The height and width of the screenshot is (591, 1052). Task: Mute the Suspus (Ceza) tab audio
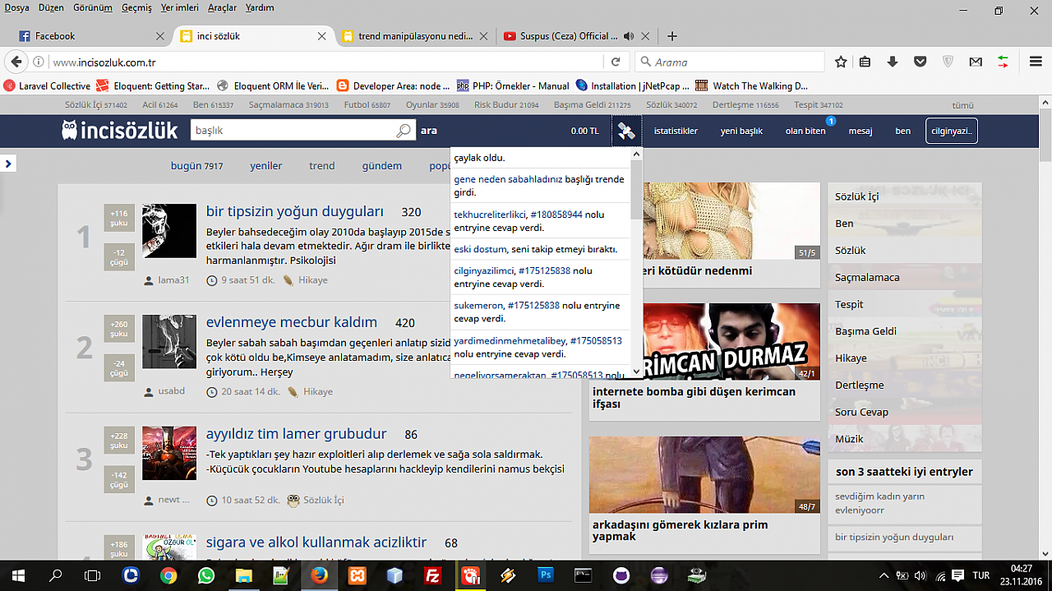629,36
